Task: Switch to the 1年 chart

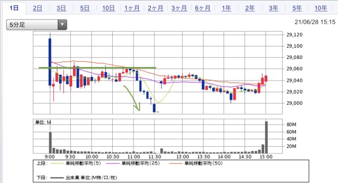Action: click(226, 8)
